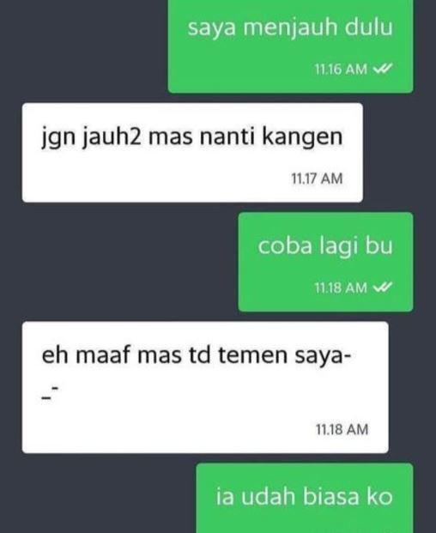Select the "eh maaf mas td temen saya" message
The width and height of the screenshot is (436, 533).
pyautogui.click(x=205, y=387)
